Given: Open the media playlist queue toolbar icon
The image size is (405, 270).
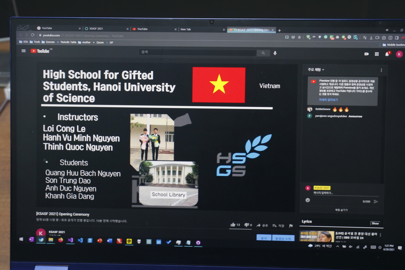Looking at the screenshot, I should pos(364,38).
